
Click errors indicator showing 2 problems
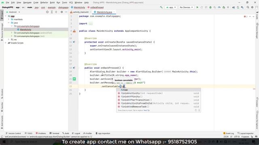(246, 17)
